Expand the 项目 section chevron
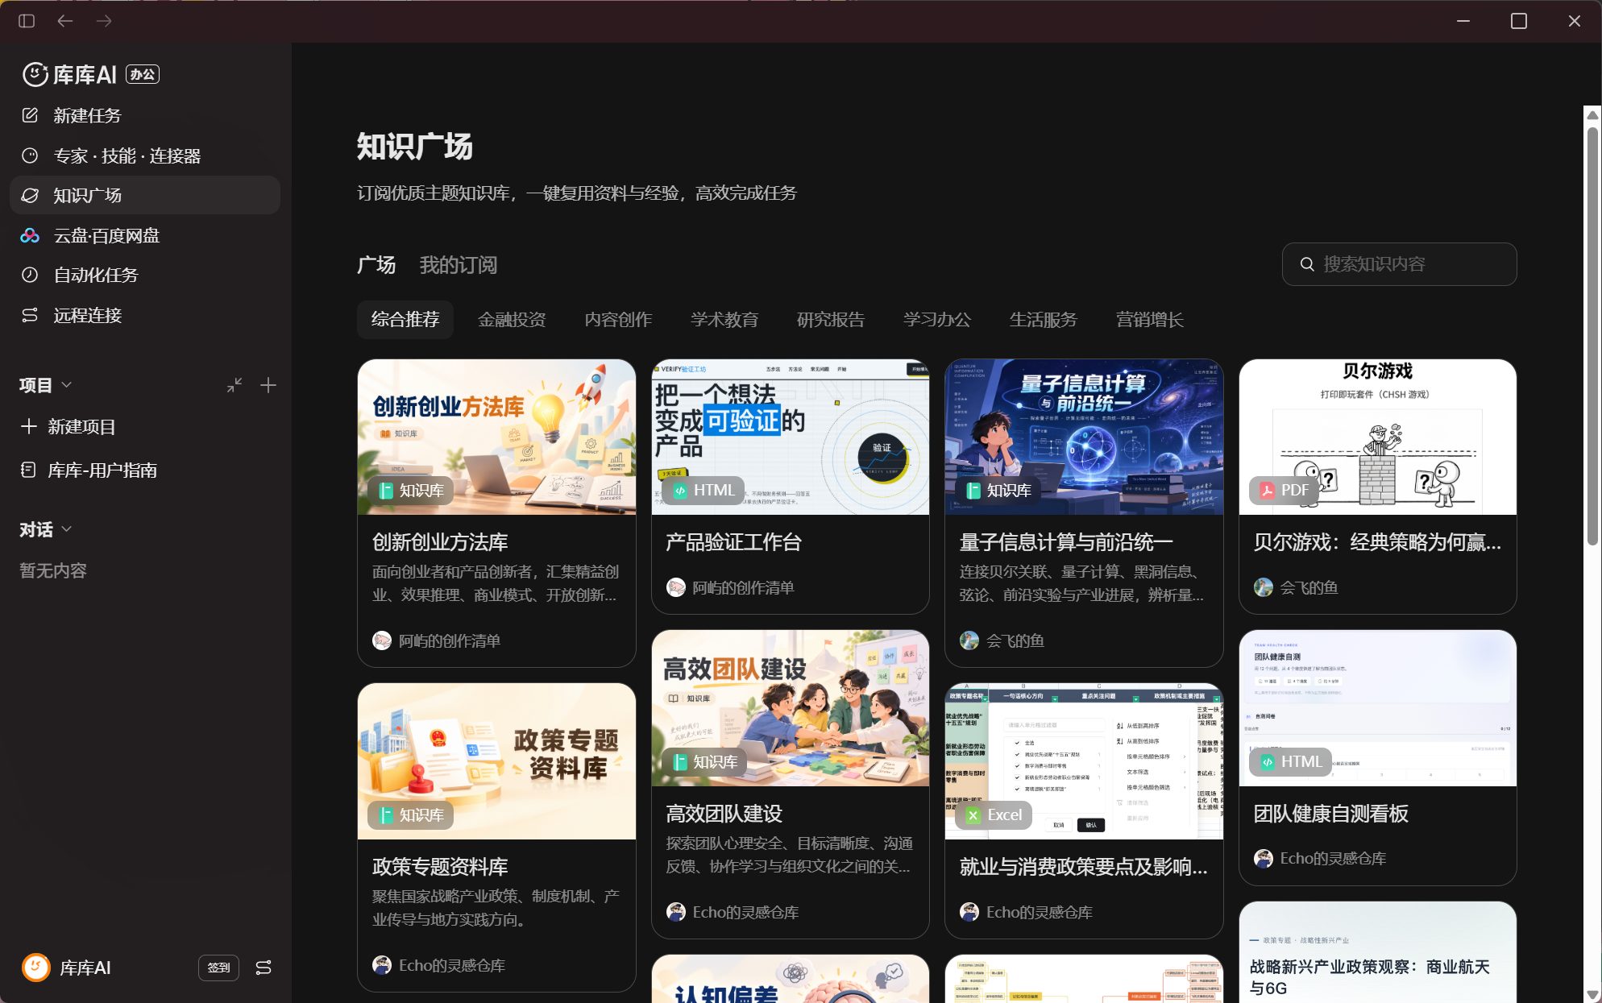 click(x=67, y=385)
